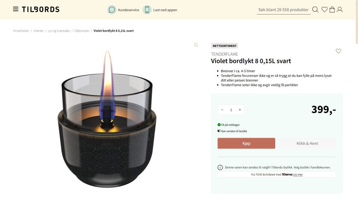The height and width of the screenshot is (201, 358).
Task: Open the Lys og lysestaker breadcrumb
Action: point(59,31)
